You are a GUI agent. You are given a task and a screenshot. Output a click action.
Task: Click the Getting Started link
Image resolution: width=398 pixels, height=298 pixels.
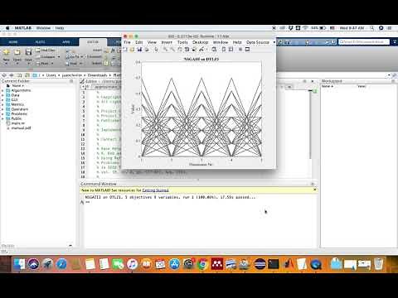pos(155,190)
